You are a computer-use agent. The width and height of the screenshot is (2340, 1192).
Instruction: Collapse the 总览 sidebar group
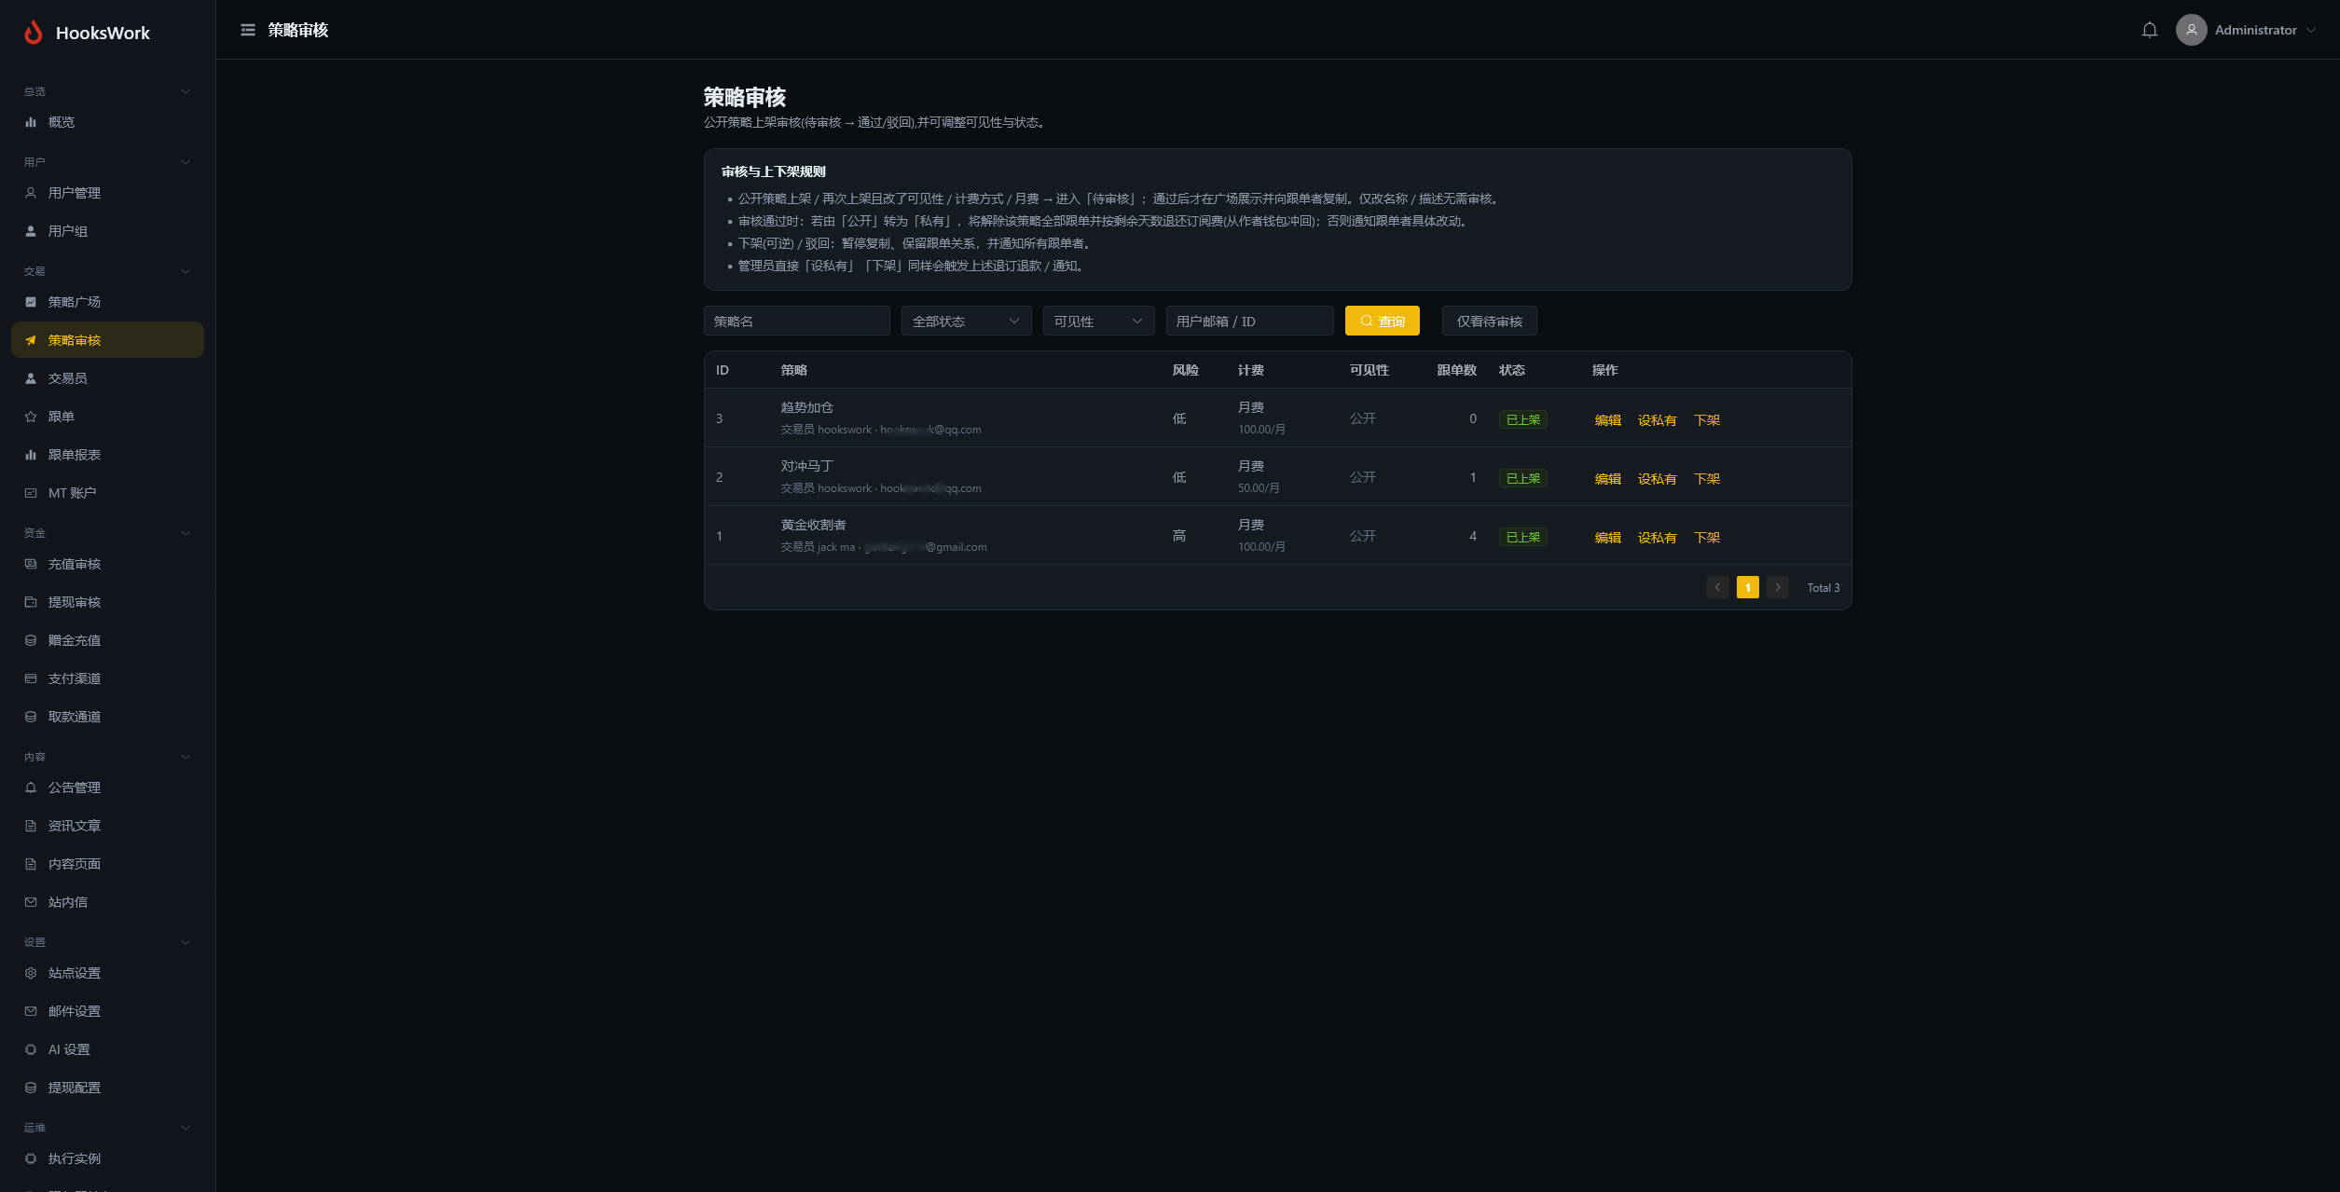(x=186, y=91)
